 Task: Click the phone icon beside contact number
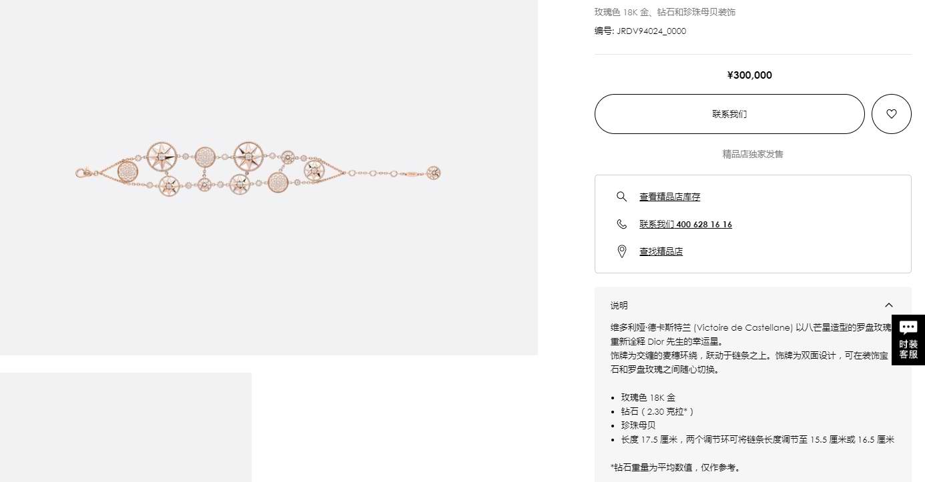[621, 224]
